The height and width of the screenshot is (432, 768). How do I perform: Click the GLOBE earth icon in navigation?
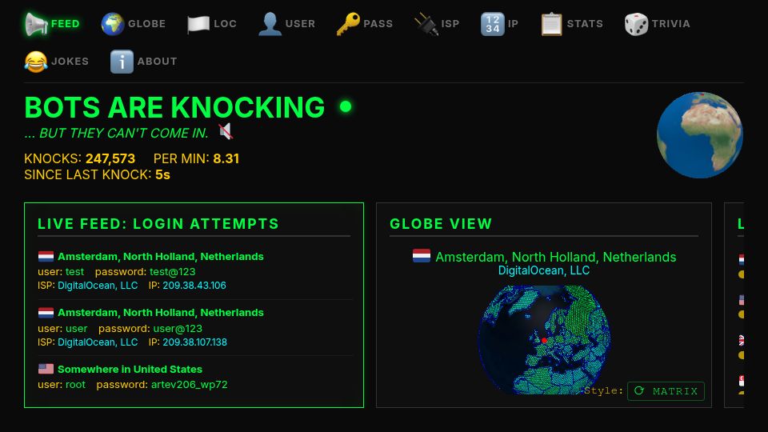(113, 24)
